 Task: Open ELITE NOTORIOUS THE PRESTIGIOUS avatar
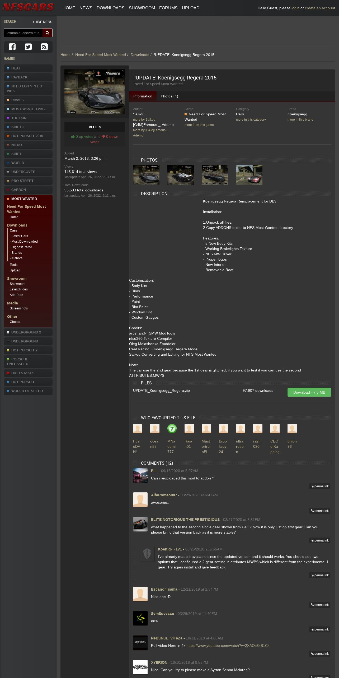click(x=140, y=524)
